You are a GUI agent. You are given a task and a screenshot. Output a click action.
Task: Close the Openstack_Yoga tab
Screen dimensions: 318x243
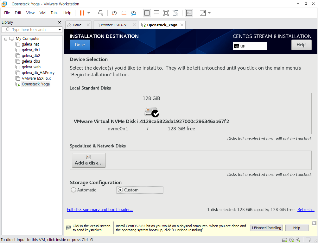(x=182, y=25)
